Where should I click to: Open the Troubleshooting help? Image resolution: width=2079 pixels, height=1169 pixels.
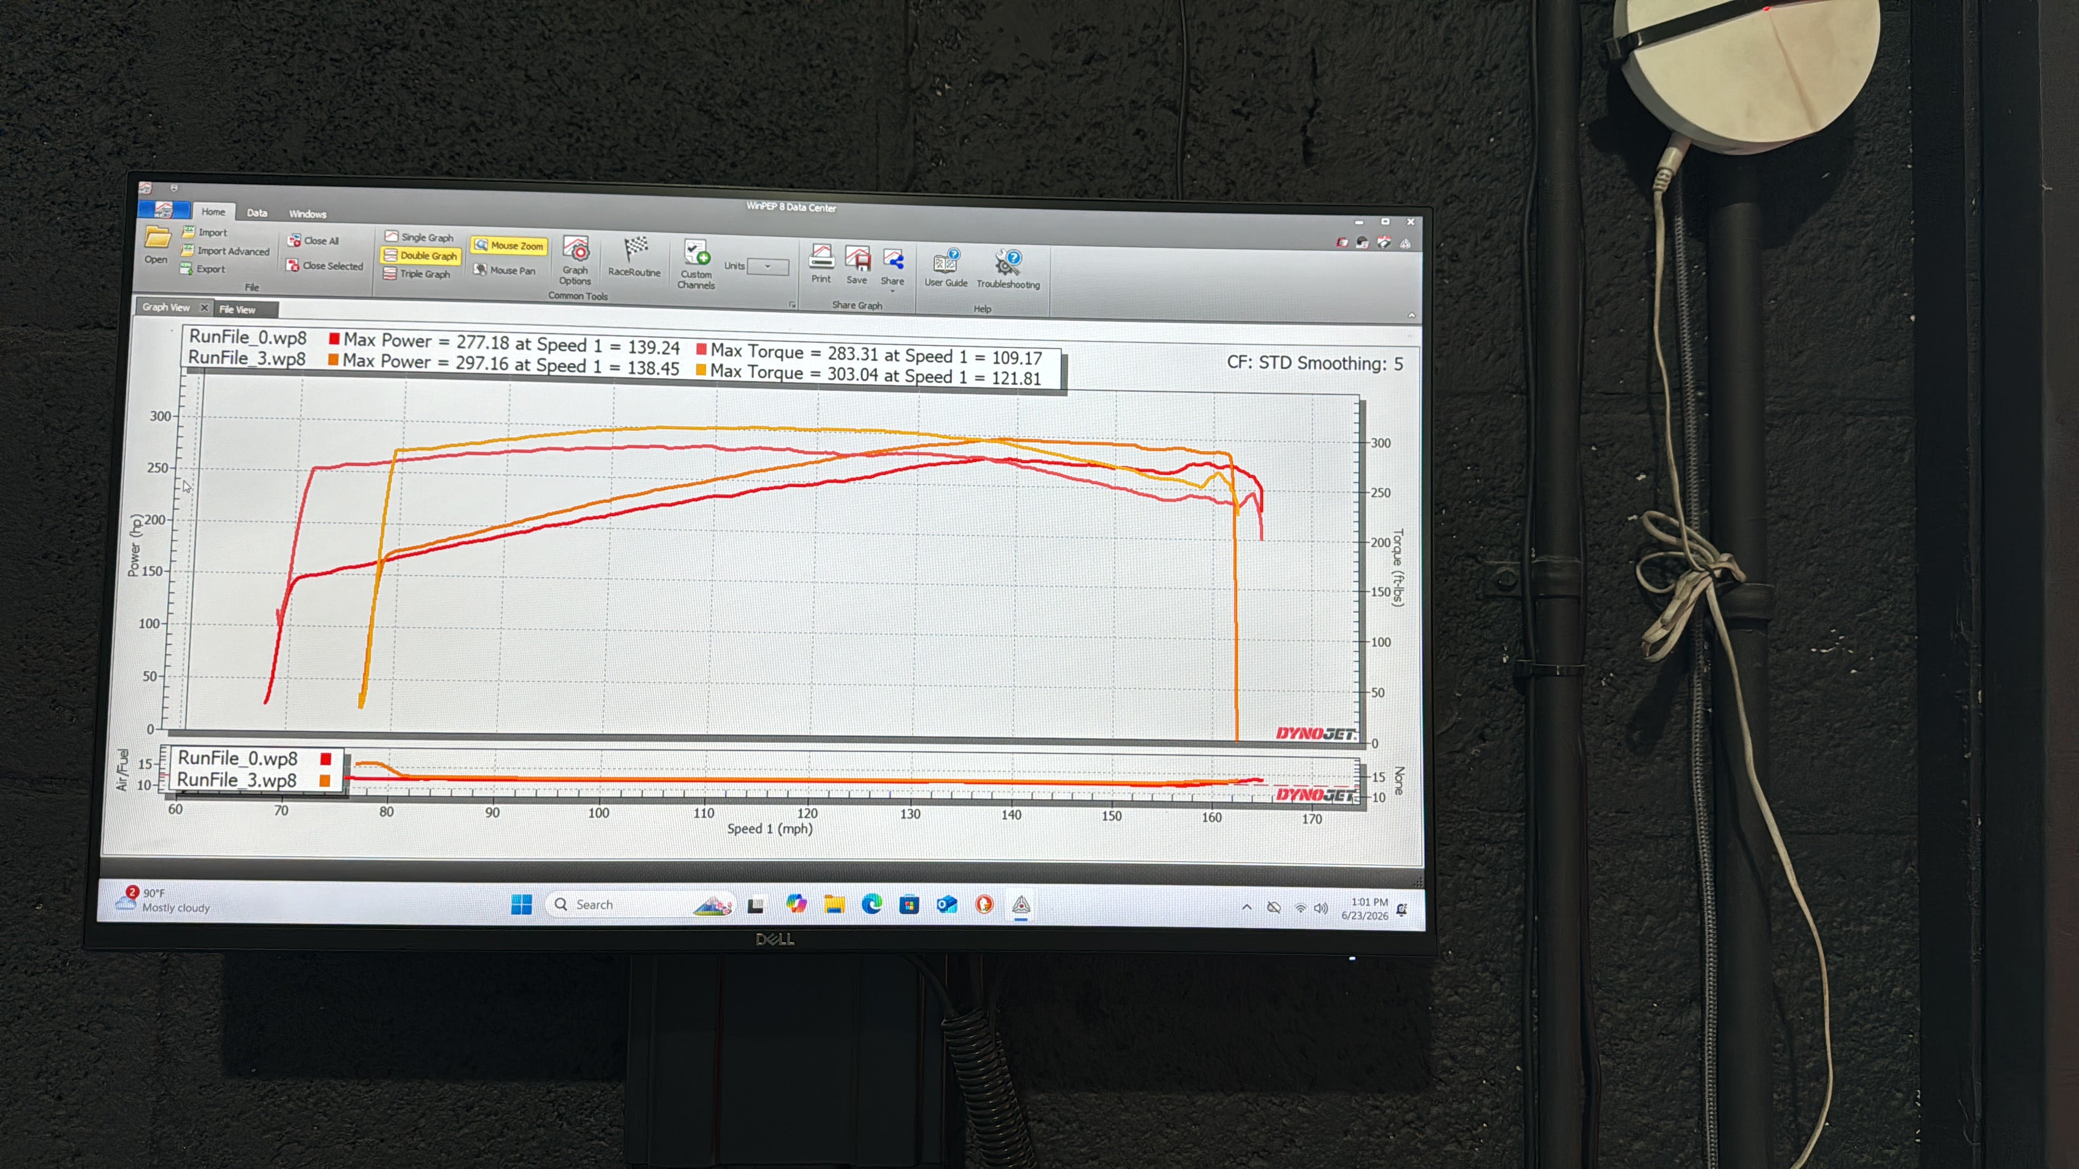click(1008, 270)
